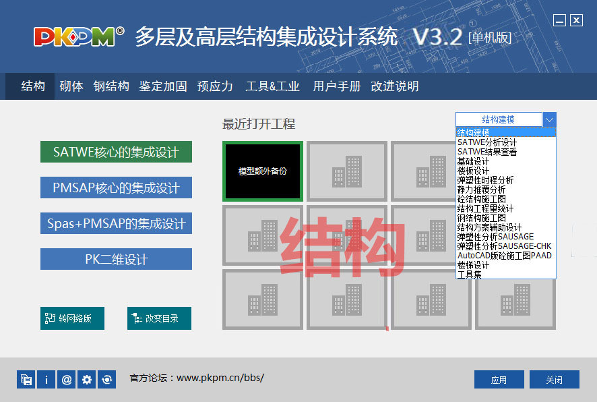The height and width of the screenshot is (402, 597).
Task: Open PK二维设计 design module
Action: tap(115, 258)
